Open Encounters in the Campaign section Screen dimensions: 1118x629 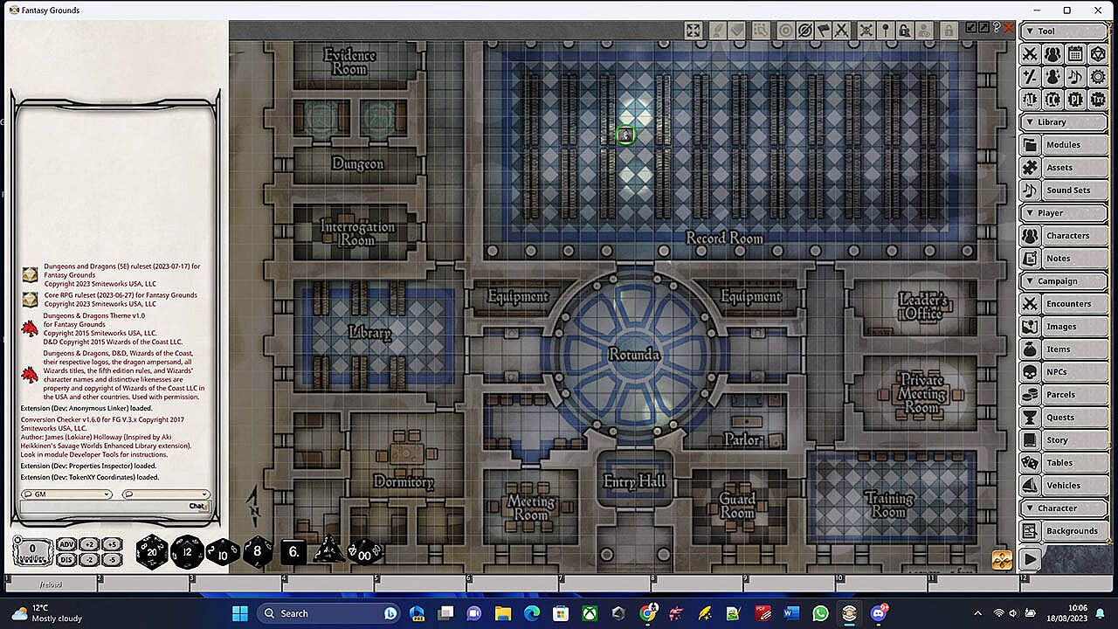click(1064, 304)
